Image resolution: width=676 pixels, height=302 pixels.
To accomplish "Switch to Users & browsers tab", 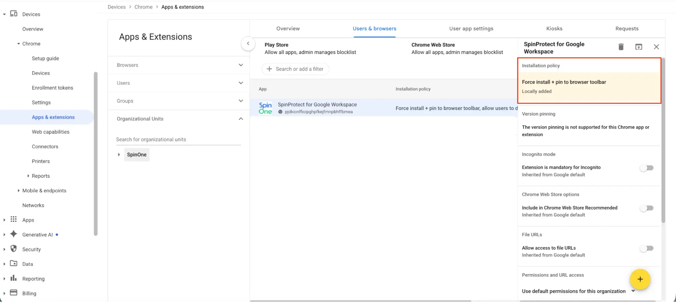I will click(374, 29).
